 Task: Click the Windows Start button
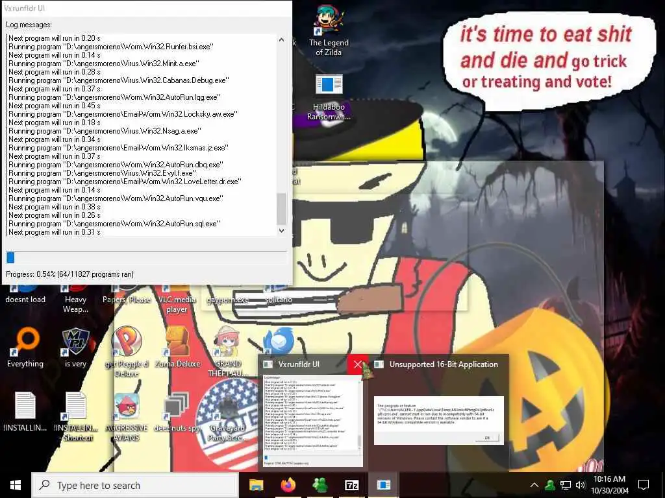(x=16, y=485)
